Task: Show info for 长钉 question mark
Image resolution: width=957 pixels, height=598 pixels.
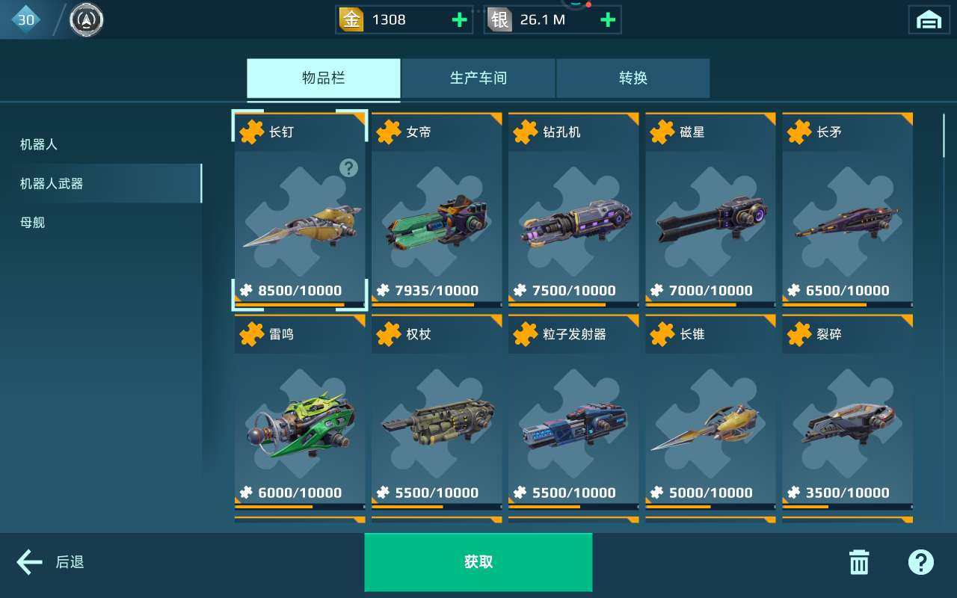Action: (348, 168)
